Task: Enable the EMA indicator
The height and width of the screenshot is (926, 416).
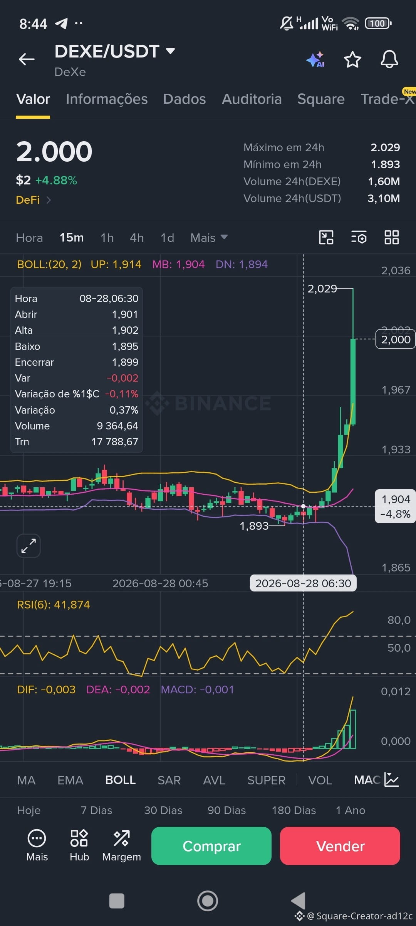Action: point(70,780)
